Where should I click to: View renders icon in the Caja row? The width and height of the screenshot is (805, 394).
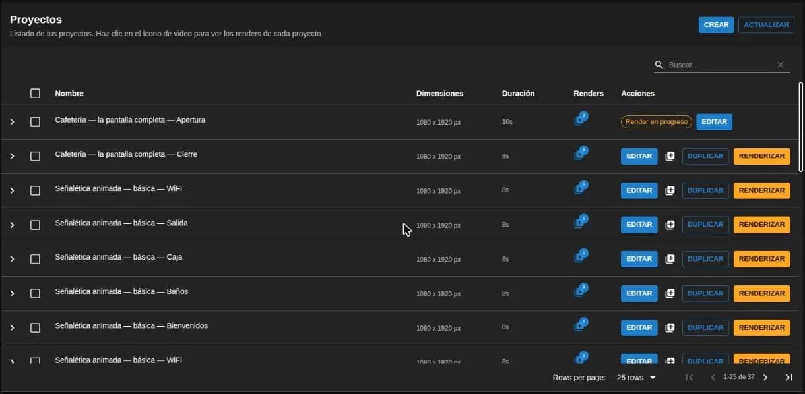580,257
